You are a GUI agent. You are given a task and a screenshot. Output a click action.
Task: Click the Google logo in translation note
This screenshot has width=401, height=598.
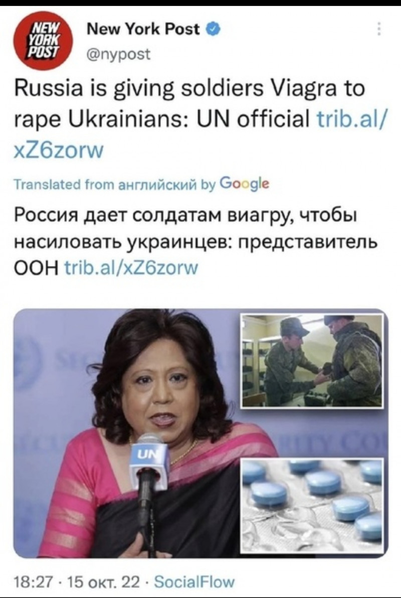click(245, 184)
